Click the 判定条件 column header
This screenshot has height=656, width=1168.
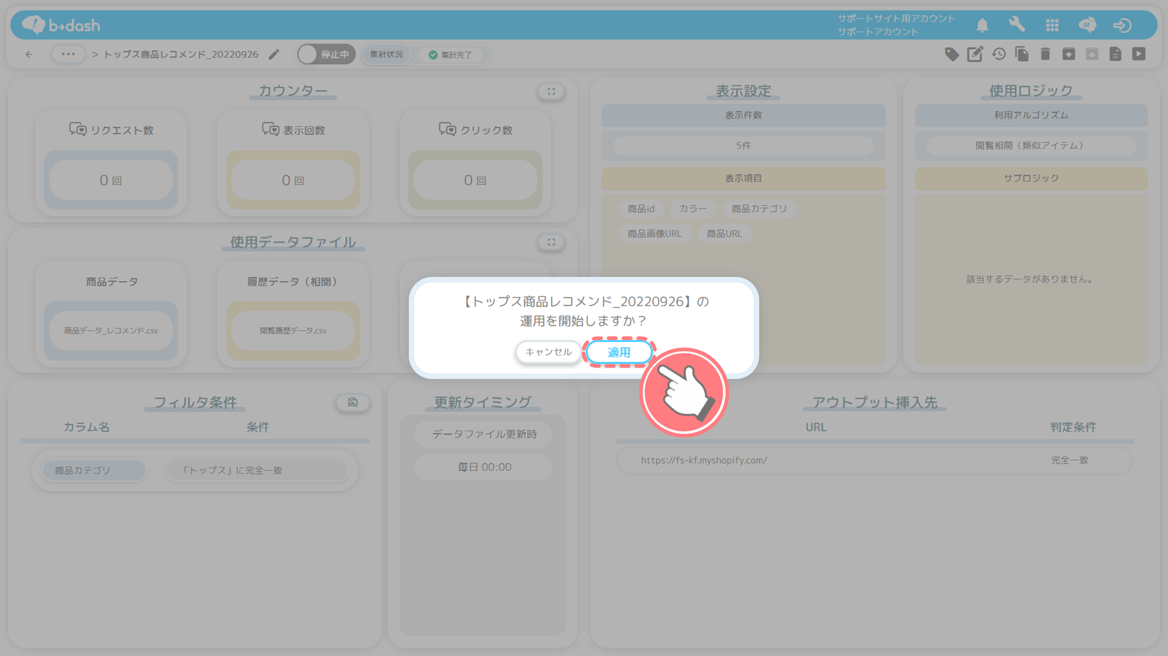coord(1073,427)
